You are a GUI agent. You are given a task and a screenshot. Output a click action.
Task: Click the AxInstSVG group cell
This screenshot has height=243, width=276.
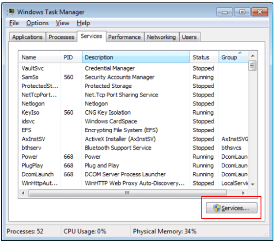[234, 139]
